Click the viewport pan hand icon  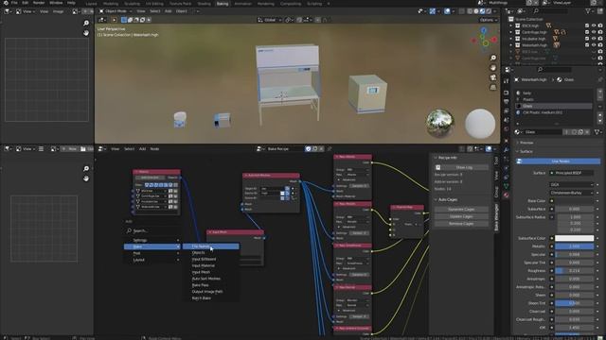[x=493, y=68]
